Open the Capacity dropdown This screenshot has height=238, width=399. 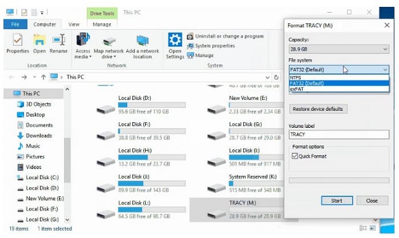coord(339,49)
